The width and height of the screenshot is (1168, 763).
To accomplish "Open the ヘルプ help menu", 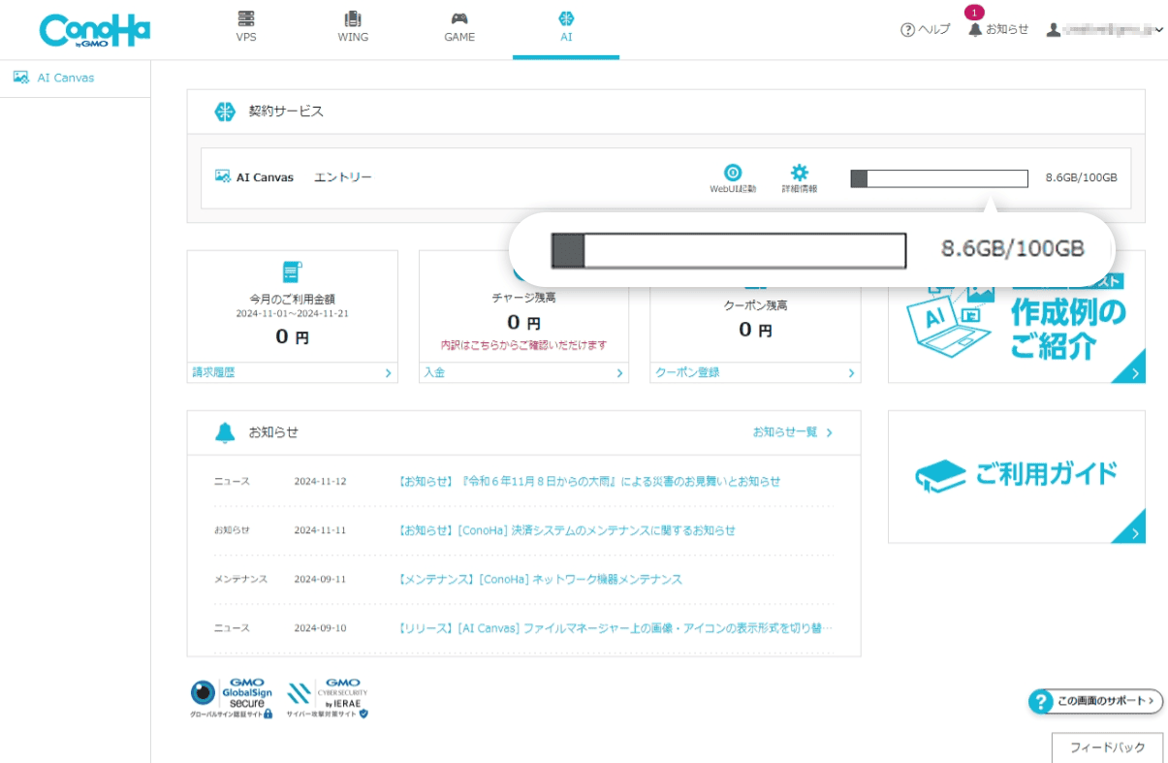I will pyautogui.click(x=926, y=30).
